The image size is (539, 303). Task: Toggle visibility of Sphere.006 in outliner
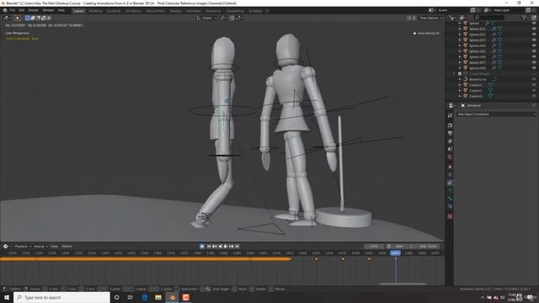tap(534, 56)
